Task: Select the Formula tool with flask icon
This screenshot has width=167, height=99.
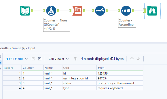Action: point(51,11)
